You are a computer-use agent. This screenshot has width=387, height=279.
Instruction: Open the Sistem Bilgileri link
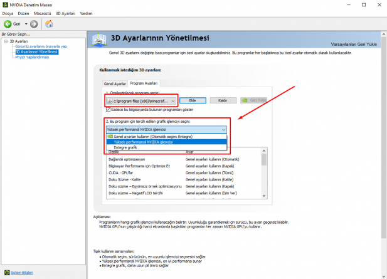pos(22,273)
